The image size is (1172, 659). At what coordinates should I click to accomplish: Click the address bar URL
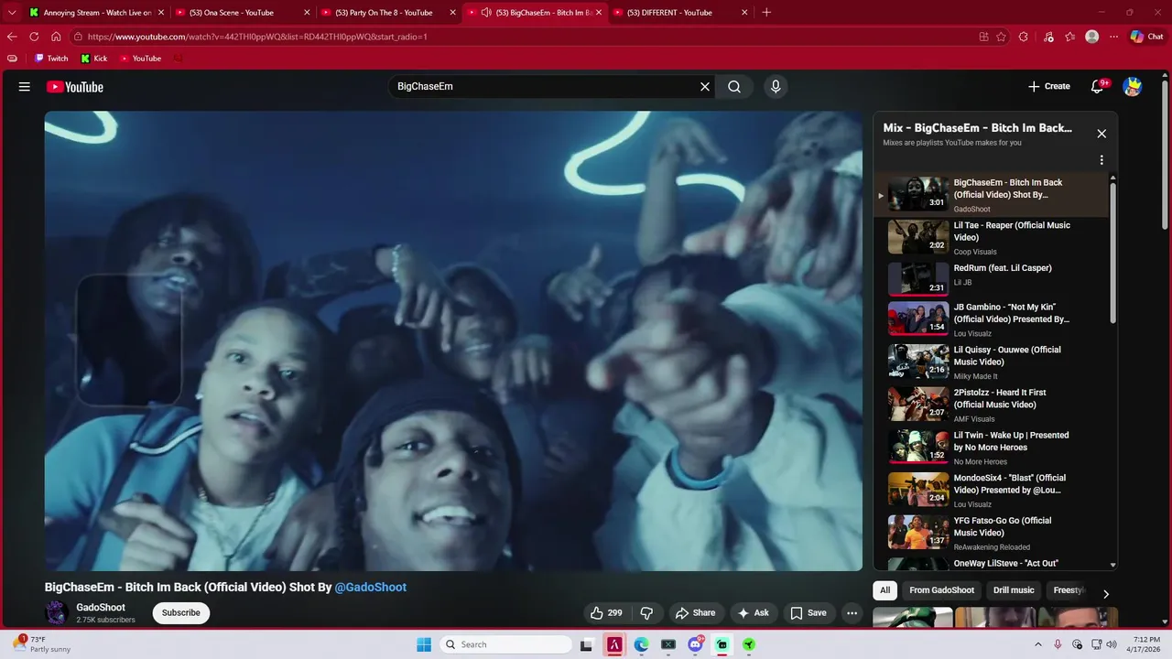pyautogui.click(x=257, y=37)
